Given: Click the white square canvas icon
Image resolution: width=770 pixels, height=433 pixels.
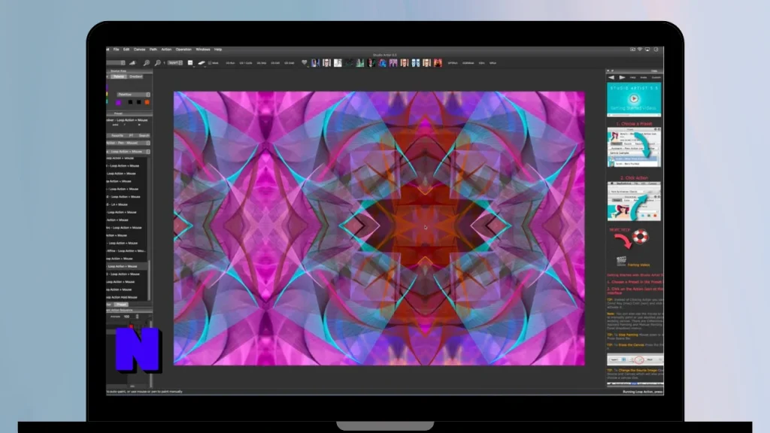Looking at the screenshot, I should click(190, 63).
